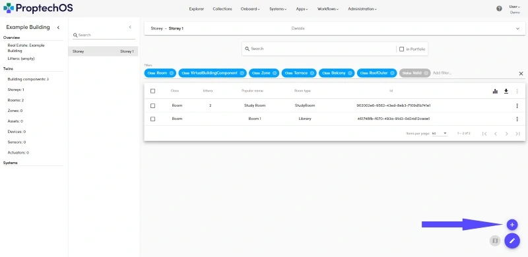Click Real Estate: Example Building entry

26,48
